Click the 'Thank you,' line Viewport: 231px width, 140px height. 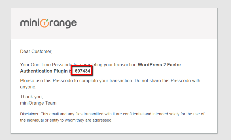pyautogui.click(x=31, y=97)
